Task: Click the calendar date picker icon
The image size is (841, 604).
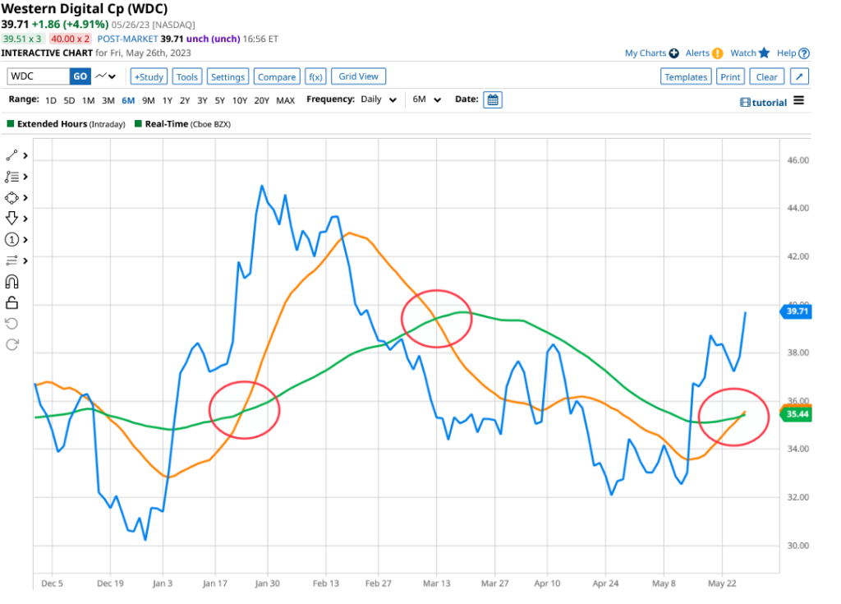Action: 492,100
